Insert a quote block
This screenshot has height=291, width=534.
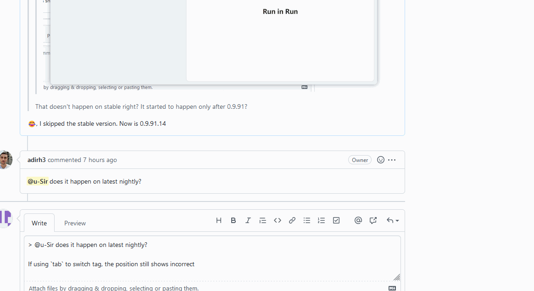click(x=263, y=220)
